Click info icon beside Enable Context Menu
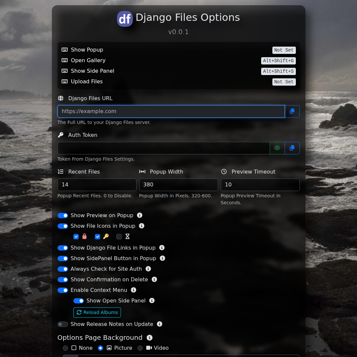357x357 pixels. point(134,290)
